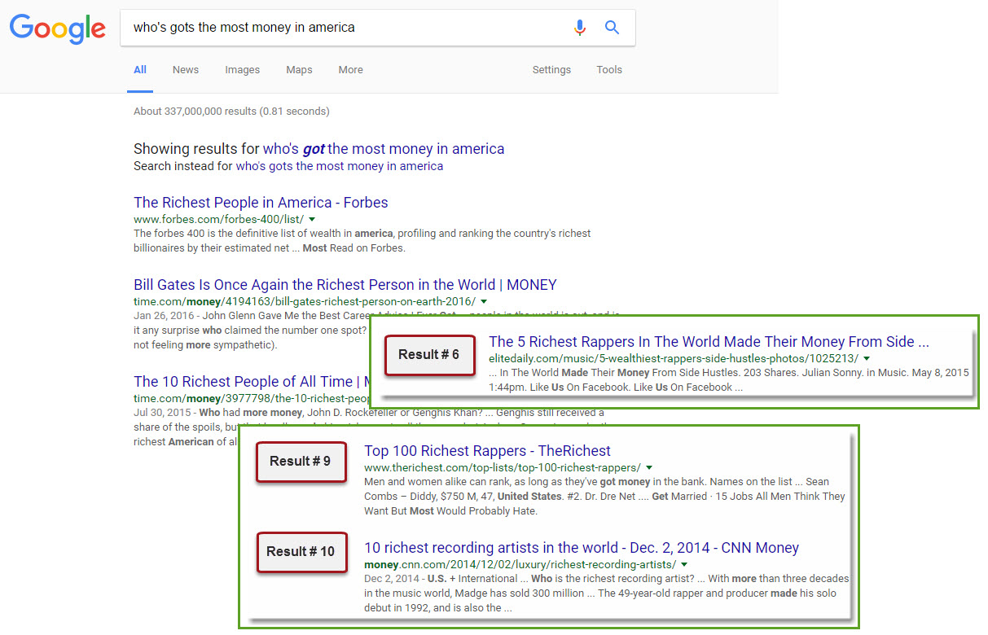Click the money.cnn.com/2014/12/02 URL text
The height and width of the screenshot is (635, 988).
(520, 565)
